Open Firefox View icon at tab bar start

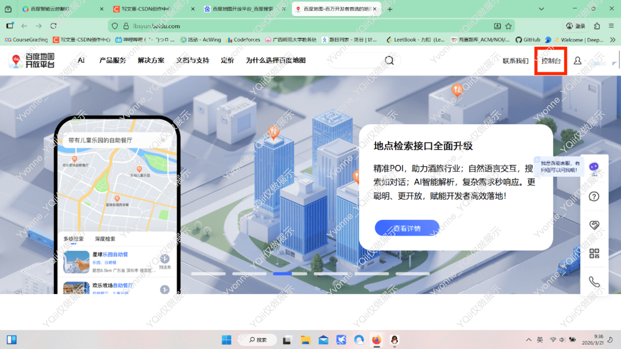point(8,9)
